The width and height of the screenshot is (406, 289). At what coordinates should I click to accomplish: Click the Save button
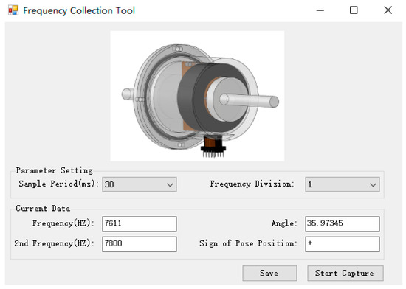[269, 273]
